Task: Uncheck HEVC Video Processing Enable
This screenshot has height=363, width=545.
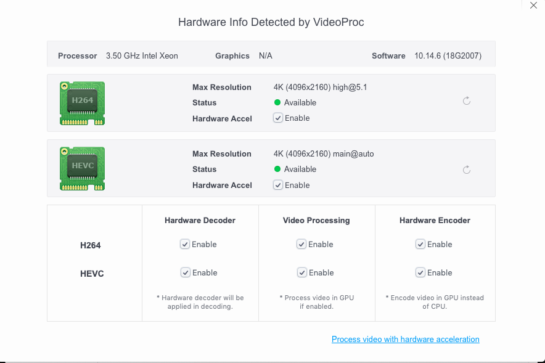Action: [x=301, y=272]
